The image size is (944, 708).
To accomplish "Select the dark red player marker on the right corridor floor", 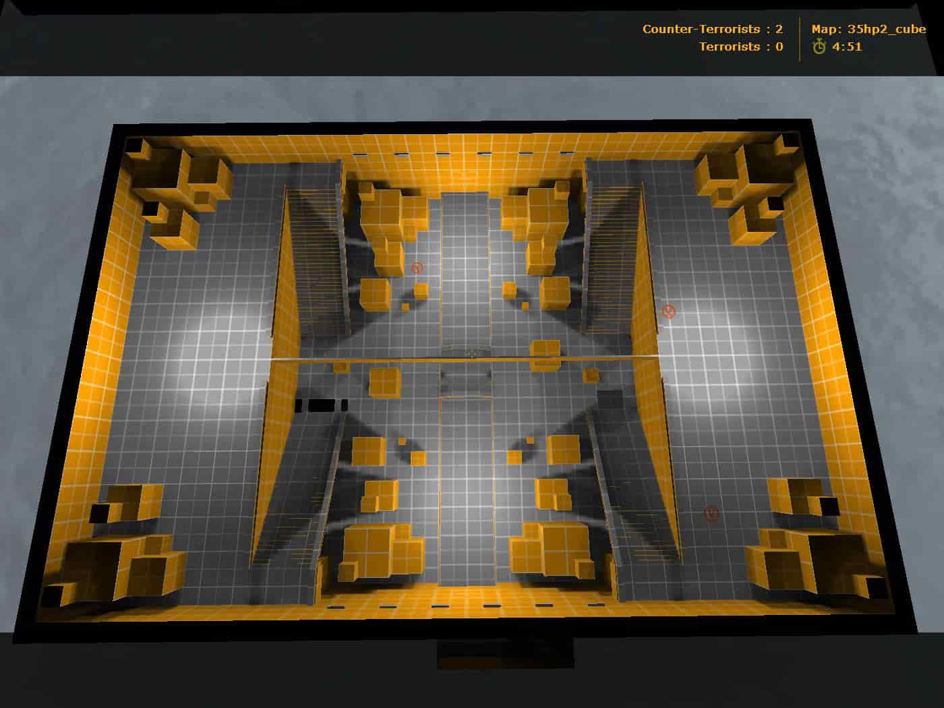I will (x=711, y=514).
